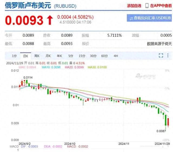
Task: Open the 年K yearly chart tab
Action: click(x=59, y=56)
